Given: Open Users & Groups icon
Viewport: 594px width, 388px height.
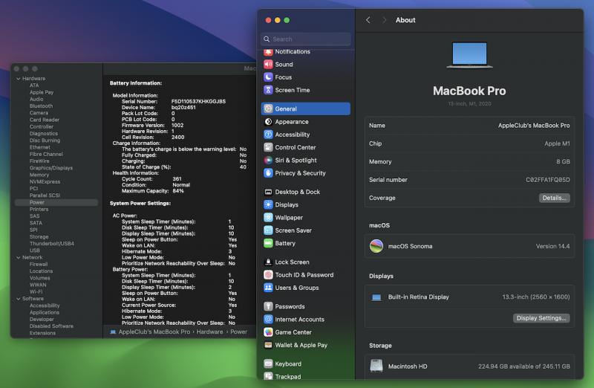Looking at the screenshot, I should [x=268, y=288].
